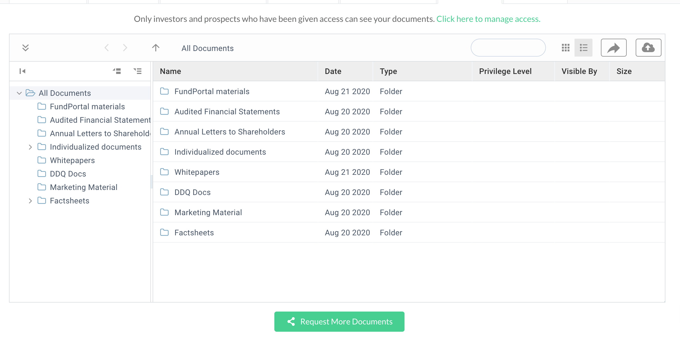This screenshot has height=339, width=680.
Task: Expand Individualized documents in the tree
Action: click(x=30, y=147)
